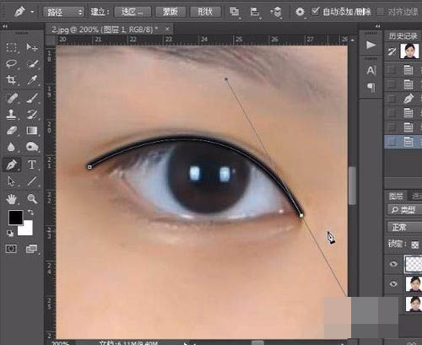Viewport: 422px width, 345px height.
Task: Select the Gradient tool
Action: [x=32, y=131]
